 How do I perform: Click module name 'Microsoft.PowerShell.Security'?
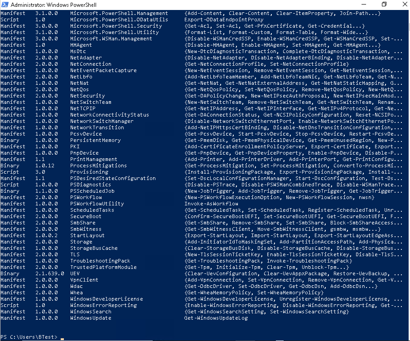point(116,26)
